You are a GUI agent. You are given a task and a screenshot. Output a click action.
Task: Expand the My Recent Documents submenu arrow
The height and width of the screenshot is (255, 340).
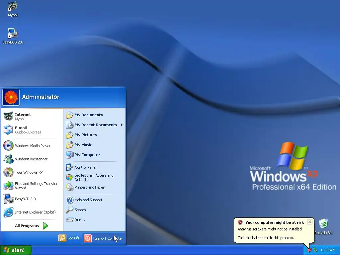[122, 125]
